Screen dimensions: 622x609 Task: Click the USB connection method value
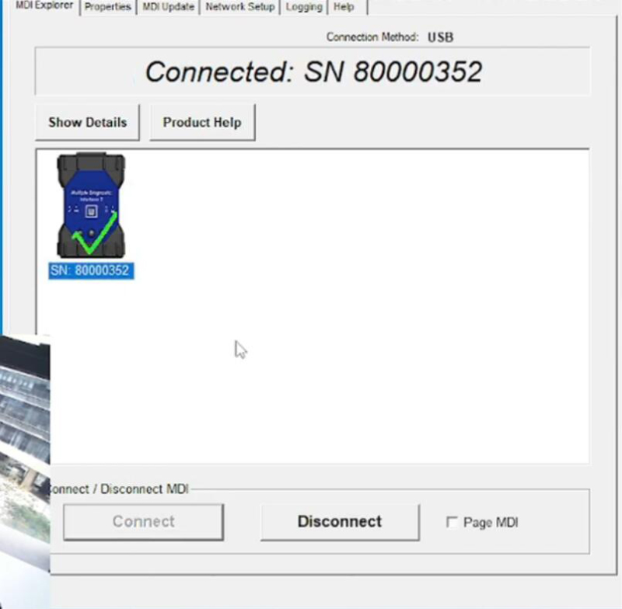pos(440,37)
